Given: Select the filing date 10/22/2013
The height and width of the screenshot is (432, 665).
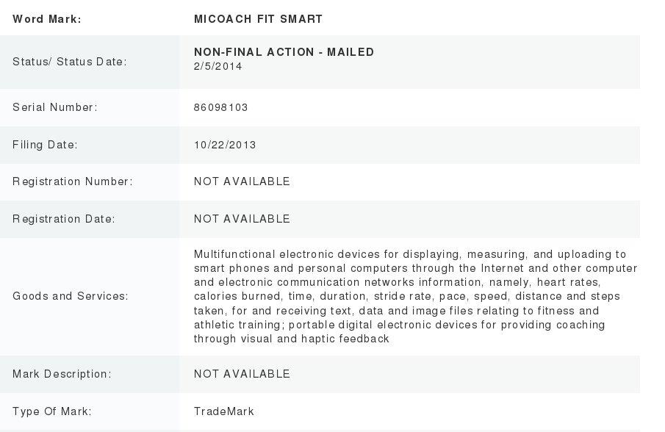Looking at the screenshot, I should coord(225,145).
